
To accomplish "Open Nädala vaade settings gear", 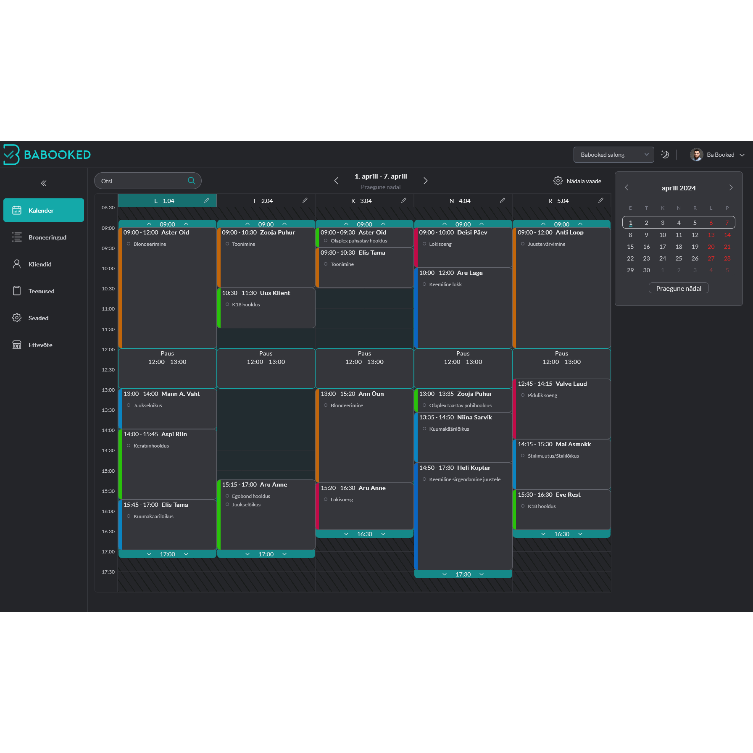I will point(558,181).
